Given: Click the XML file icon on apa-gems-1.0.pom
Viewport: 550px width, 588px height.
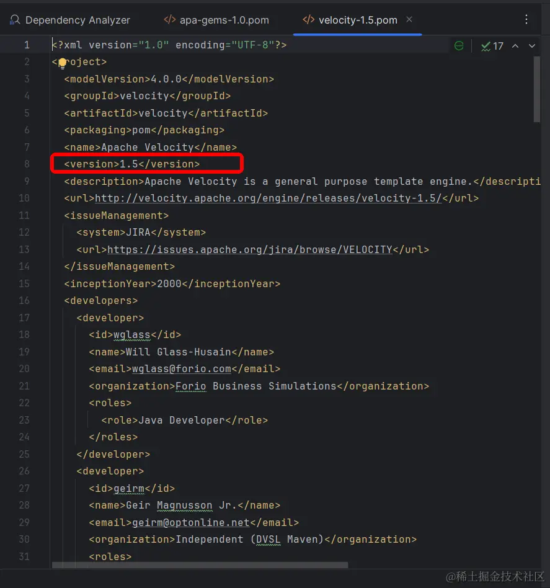Looking at the screenshot, I should pos(170,19).
